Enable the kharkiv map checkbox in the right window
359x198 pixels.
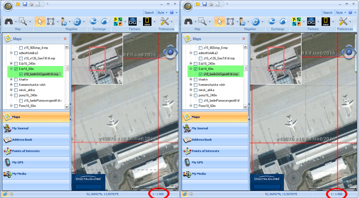click(x=196, y=79)
